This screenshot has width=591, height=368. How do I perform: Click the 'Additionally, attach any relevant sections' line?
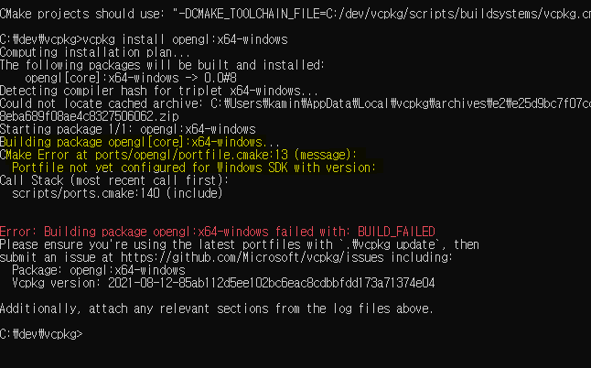point(217,308)
